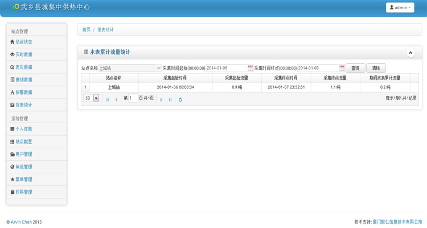This screenshot has height=228, width=427.
Task: Click the start date field 2014-01-06
Action: point(227,68)
